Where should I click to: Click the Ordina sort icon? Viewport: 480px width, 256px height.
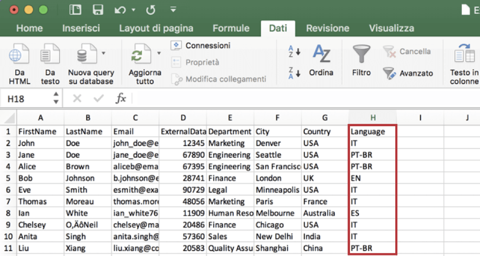click(x=321, y=54)
